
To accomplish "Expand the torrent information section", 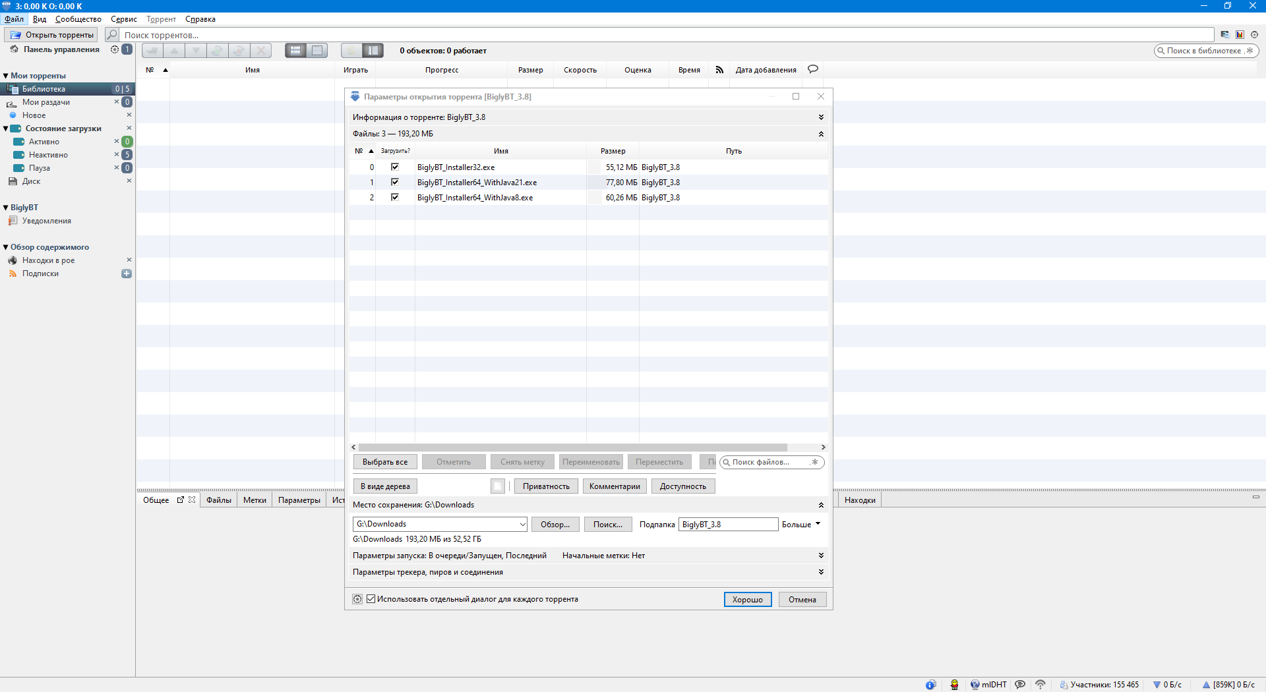I will tap(821, 117).
